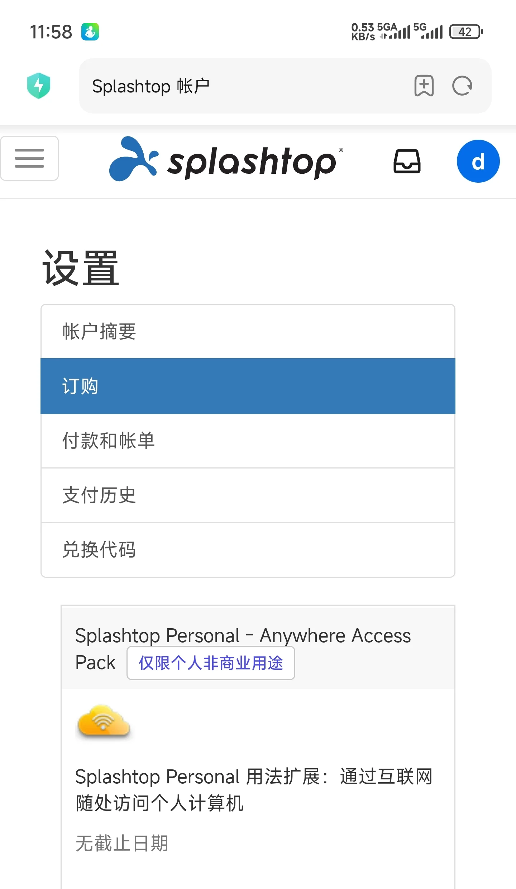516x889 pixels.
Task: Tap the green shield security icon
Action: click(x=39, y=86)
